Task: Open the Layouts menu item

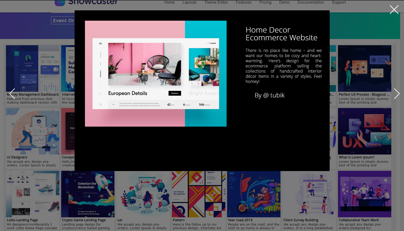Action: coord(189,2)
